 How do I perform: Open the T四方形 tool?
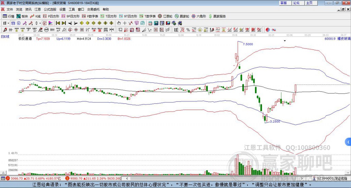109,16
